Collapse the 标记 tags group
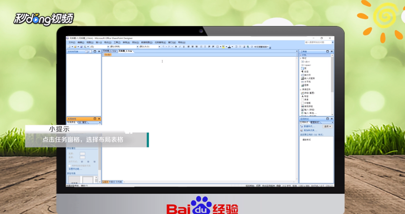 point(301,58)
